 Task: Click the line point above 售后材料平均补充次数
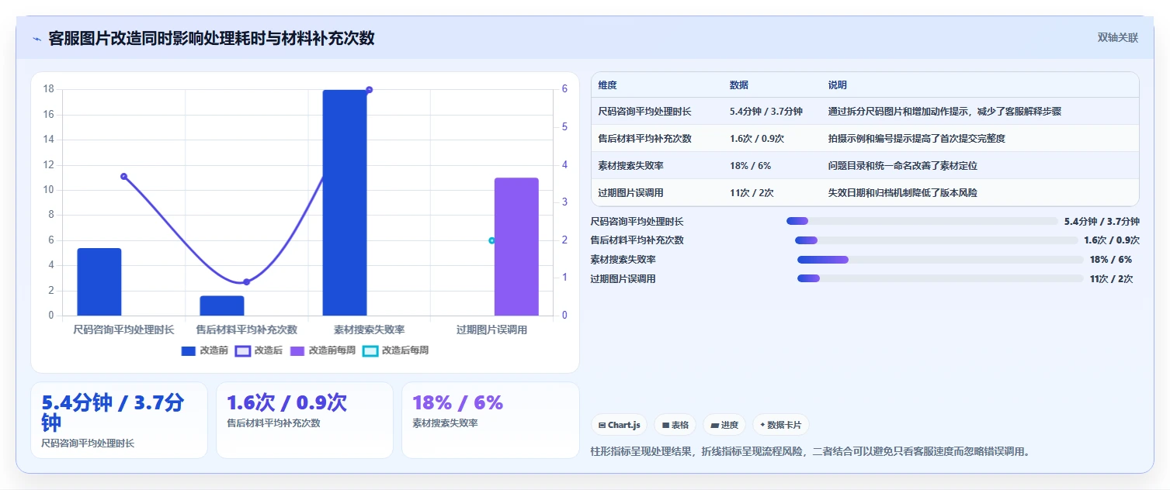[x=246, y=282]
